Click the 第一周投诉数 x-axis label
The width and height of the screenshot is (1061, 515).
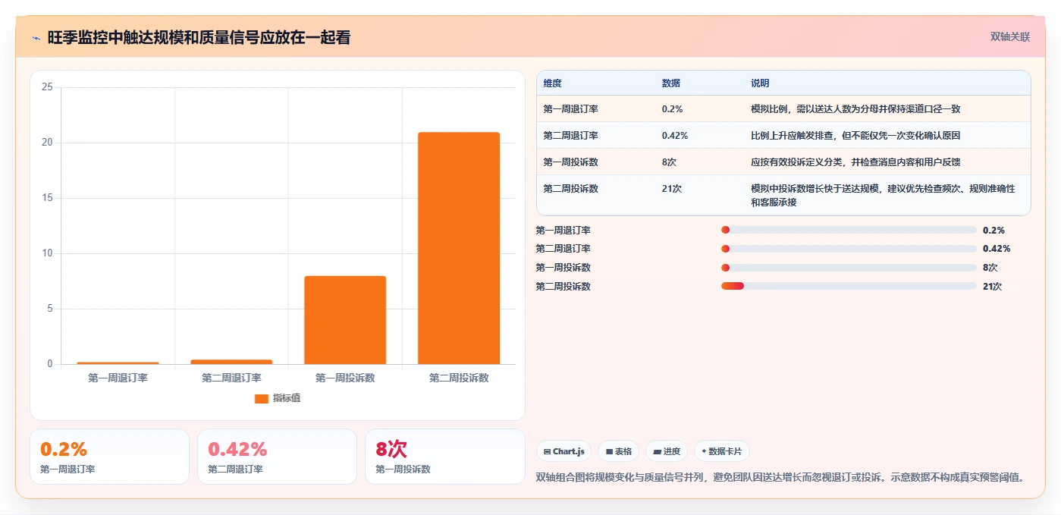coord(345,378)
